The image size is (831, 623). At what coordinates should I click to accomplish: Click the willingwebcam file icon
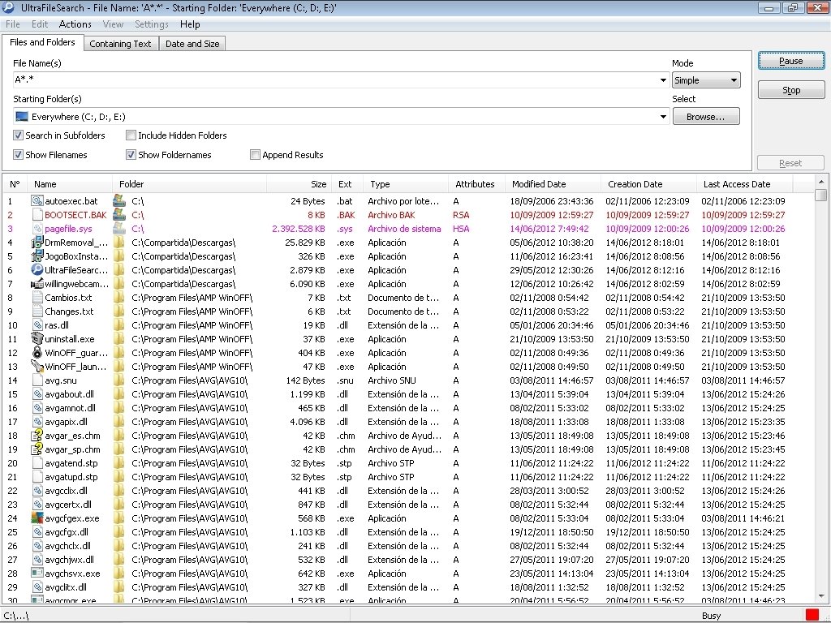click(x=37, y=283)
